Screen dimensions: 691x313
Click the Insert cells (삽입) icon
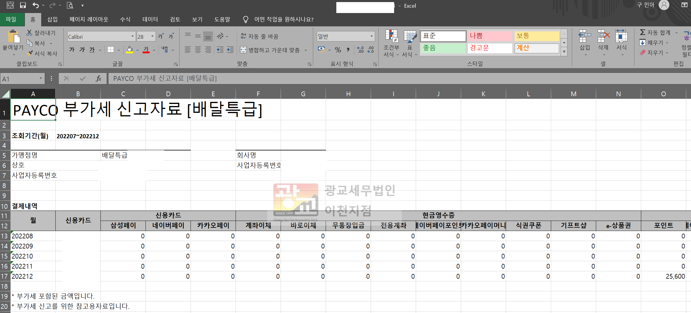tap(585, 36)
